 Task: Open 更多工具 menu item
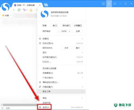pyautogui.click(x=61, y=92)
